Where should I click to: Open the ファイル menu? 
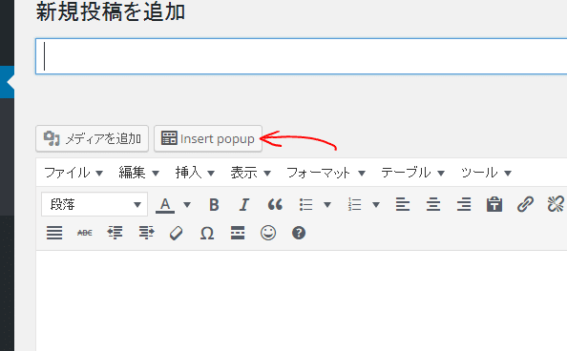(x=73, y=173)
